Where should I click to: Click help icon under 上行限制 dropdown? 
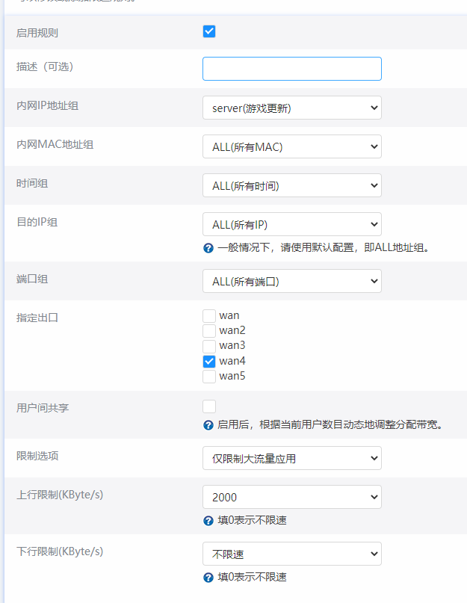(x=208, y=521)
